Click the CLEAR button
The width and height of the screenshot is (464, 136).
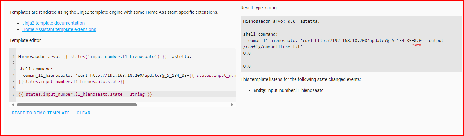pyautogui.click(x=84, y=113)
